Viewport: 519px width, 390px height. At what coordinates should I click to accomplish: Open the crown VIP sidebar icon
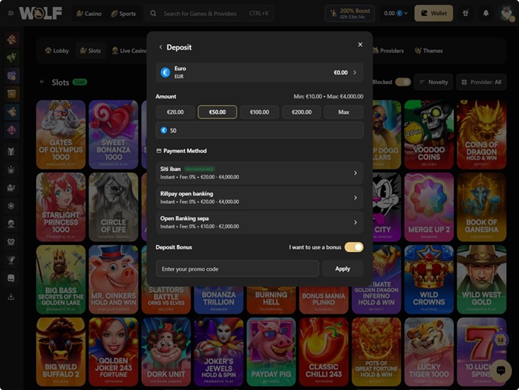click(11, 170)
